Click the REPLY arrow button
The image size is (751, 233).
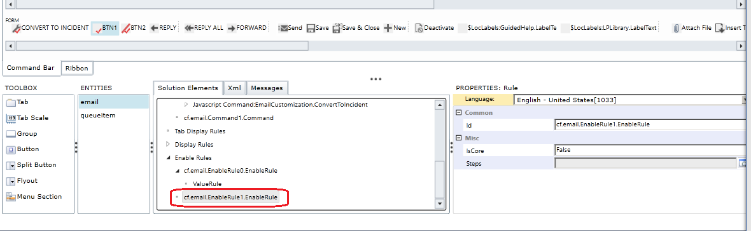(164, 28)
